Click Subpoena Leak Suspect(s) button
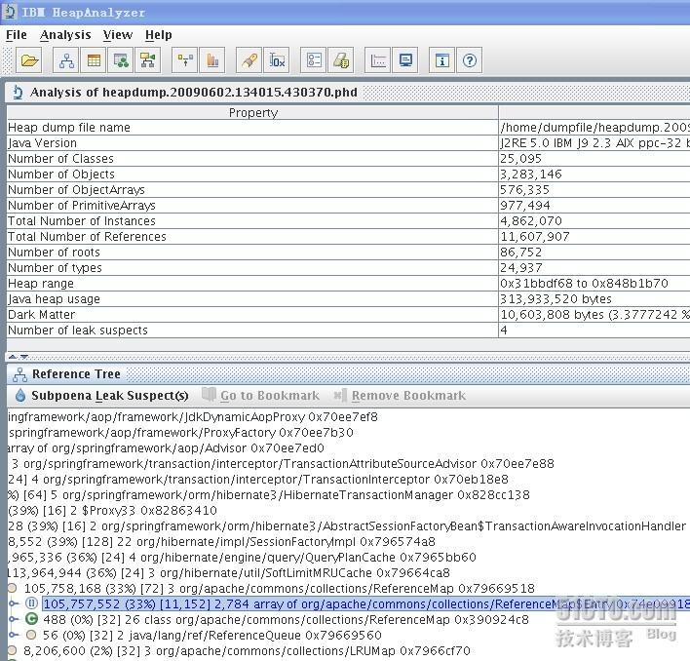Screen dimensions: 690x661 [x=101, y=395]
